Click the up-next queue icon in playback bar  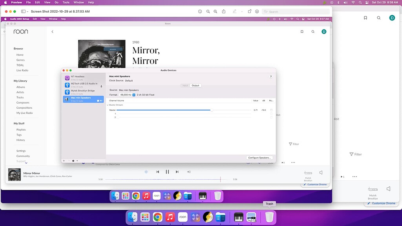pyautogui.click(x=189, y=172)
